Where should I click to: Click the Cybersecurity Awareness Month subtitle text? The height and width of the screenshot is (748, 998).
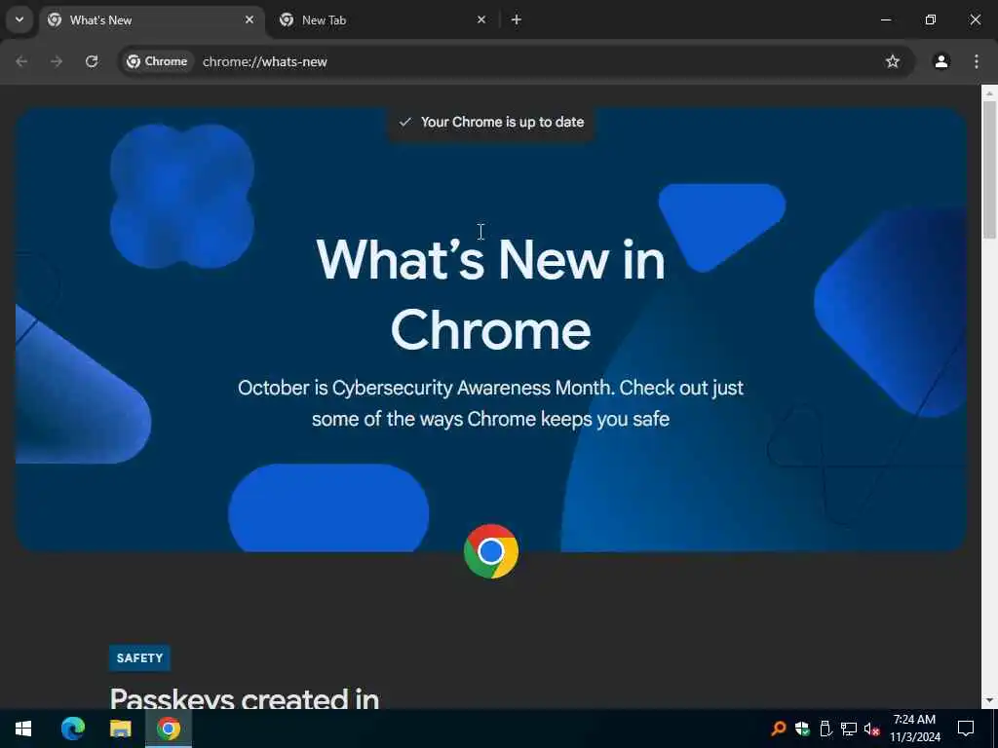491,403
